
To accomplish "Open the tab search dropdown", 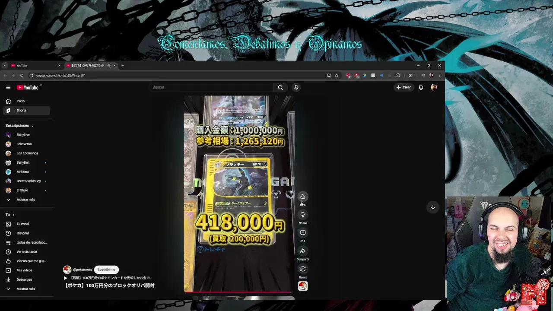I will click(x=4, y=66).
